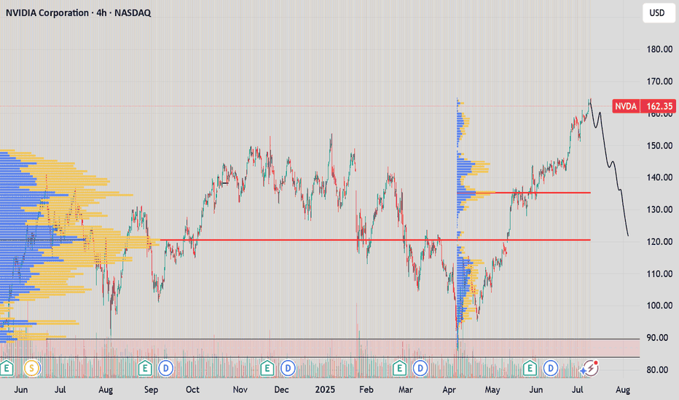Select the black projected price path drawing
This screenshot has height=400, width=679.
608,168
